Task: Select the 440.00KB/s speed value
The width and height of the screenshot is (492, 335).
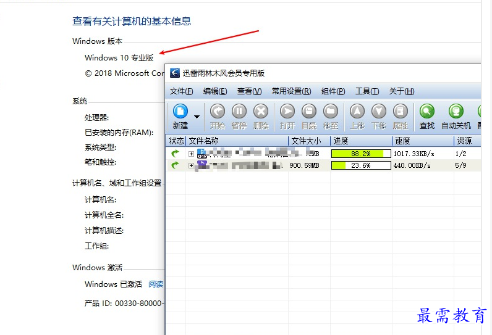Action: (412, 165)
